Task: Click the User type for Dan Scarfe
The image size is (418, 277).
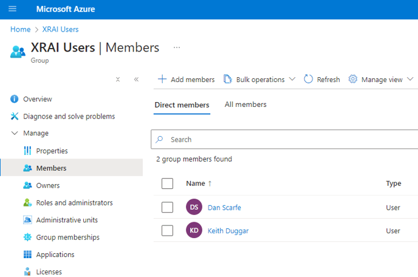Action: point(393,207)
